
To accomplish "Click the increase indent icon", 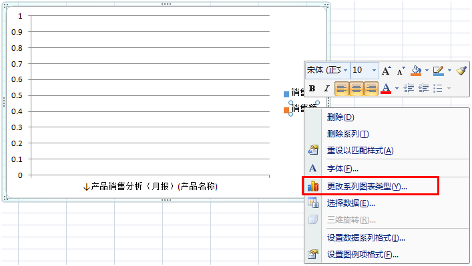I will point(423,89).
